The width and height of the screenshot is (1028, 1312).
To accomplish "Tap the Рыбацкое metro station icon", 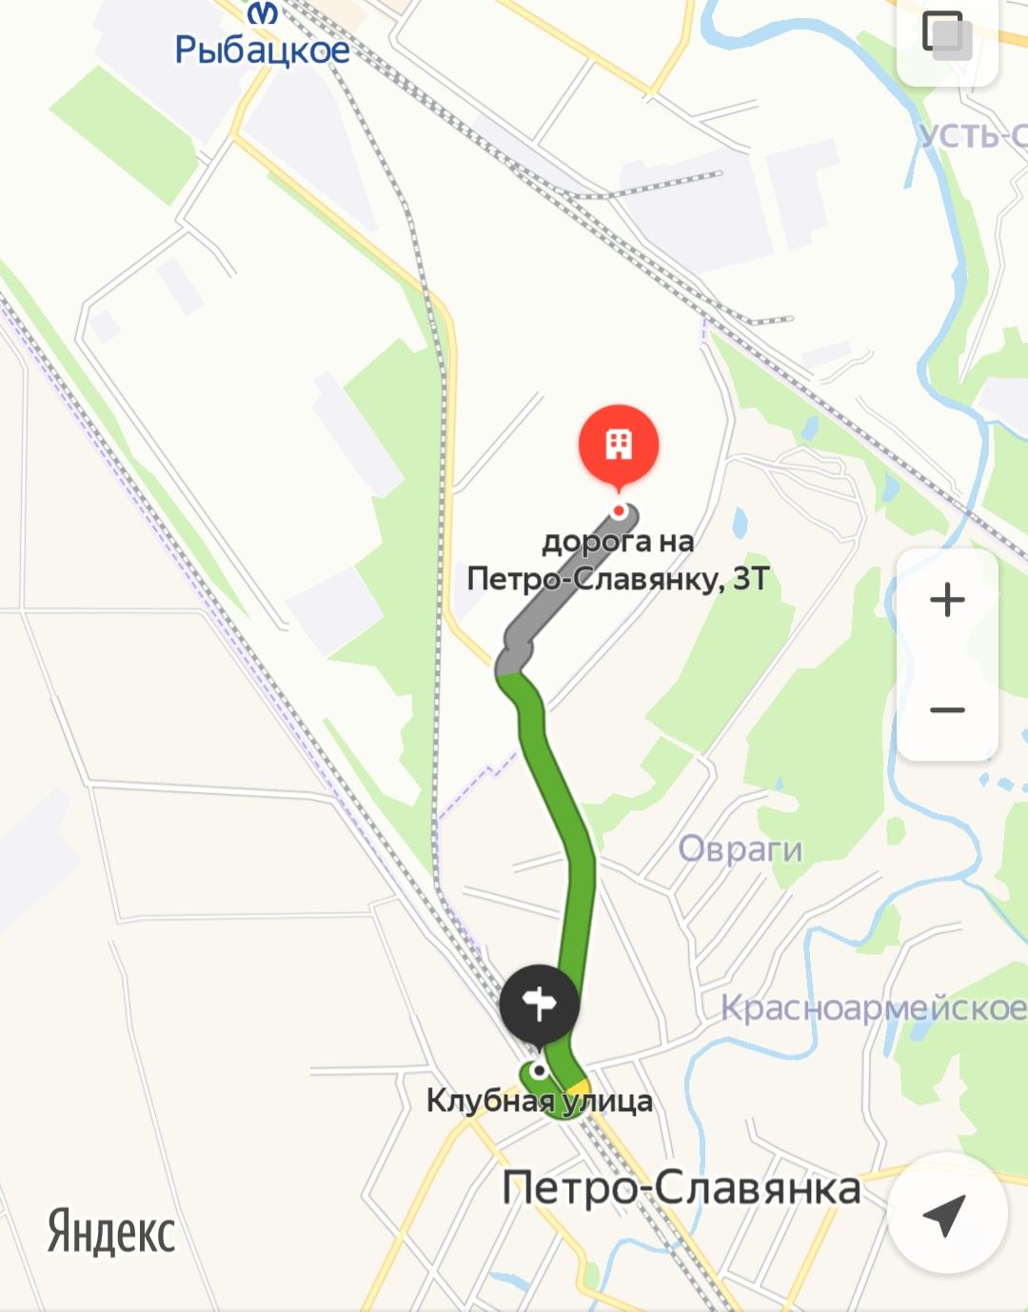I will coord(263,12).
